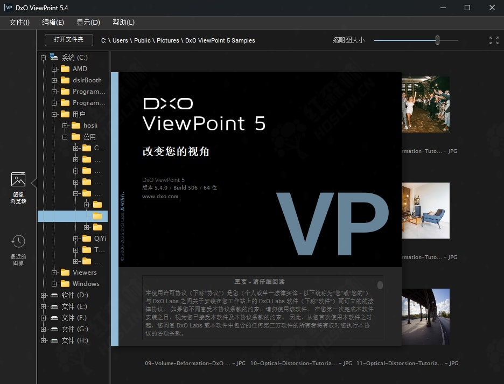
Task: Select the living room armchair thumbnail
Action: (x=425, y=211)
